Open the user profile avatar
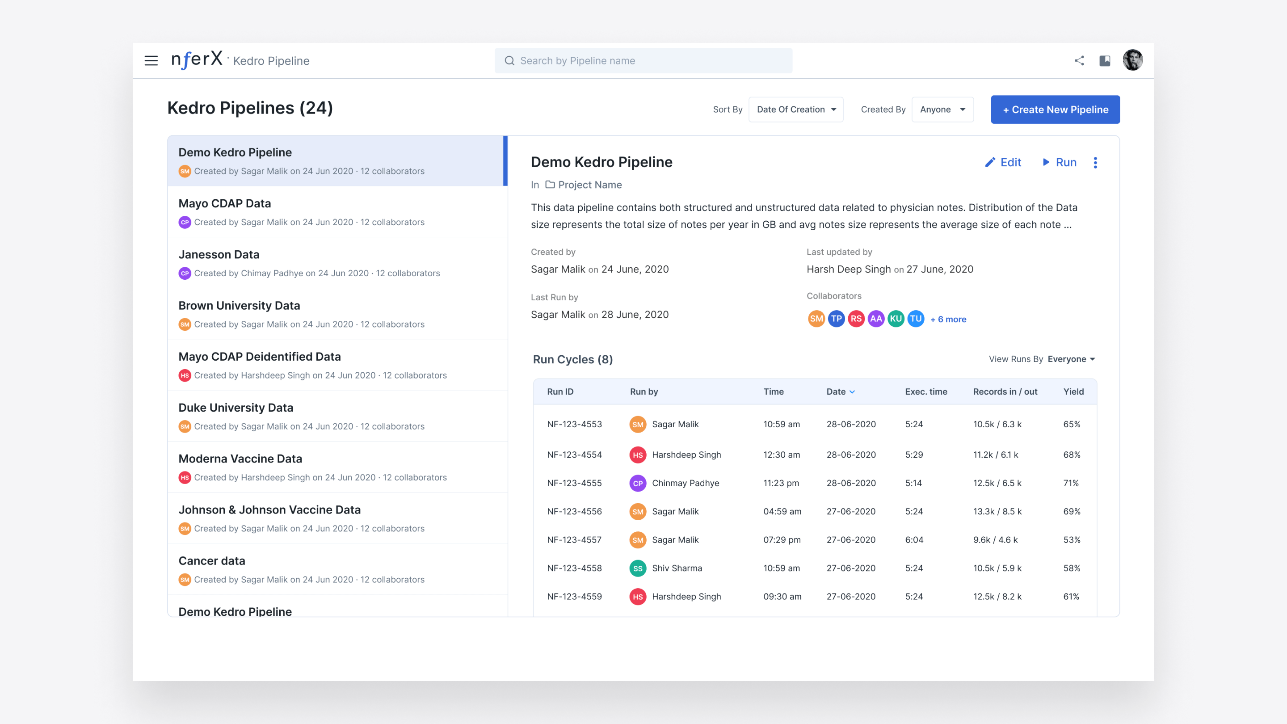Image resolution: width=1287 pixels, height=724 pixels. coord(1133,60)
